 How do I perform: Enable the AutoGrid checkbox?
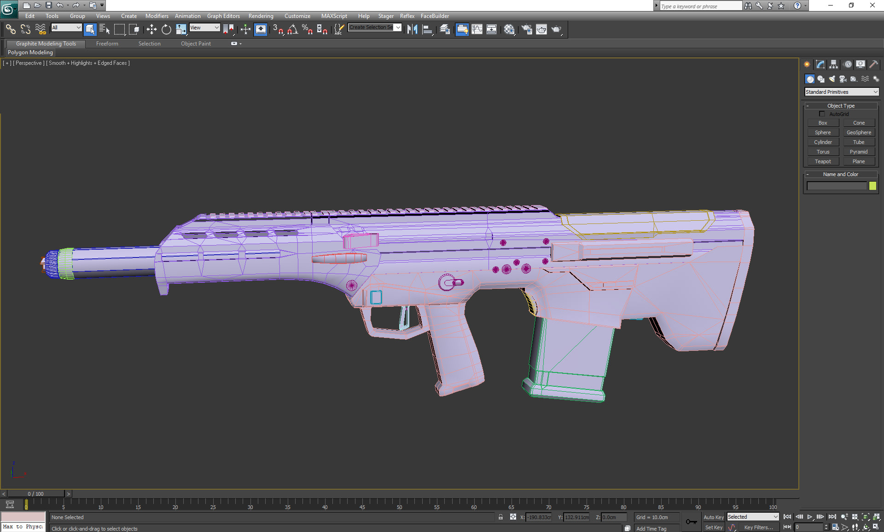[x=822, y=114]
